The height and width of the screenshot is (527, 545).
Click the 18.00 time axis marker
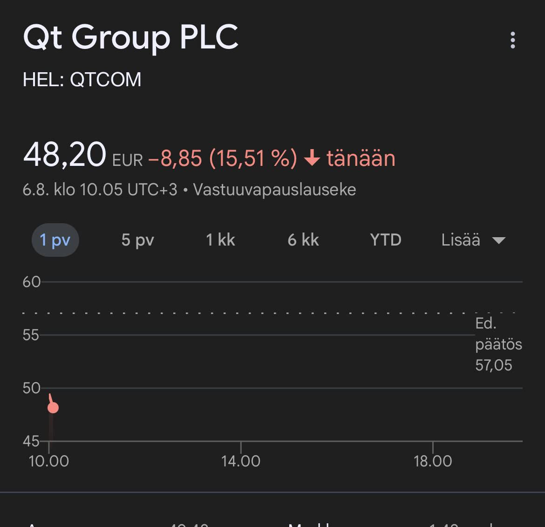(433, 461)
